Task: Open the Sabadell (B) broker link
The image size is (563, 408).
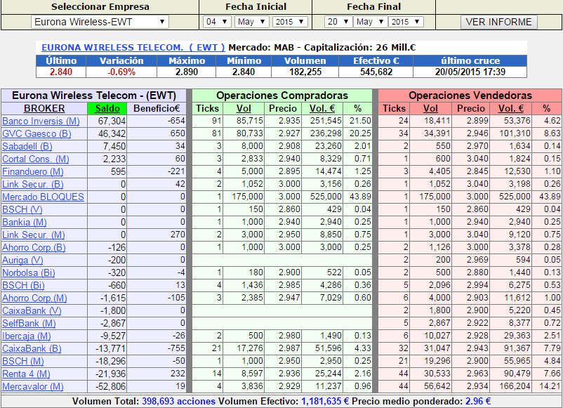Action: coord(27,146)
